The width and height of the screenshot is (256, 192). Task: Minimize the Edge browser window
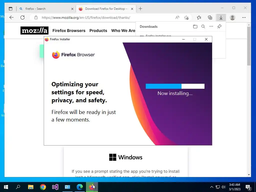(222, 8)
